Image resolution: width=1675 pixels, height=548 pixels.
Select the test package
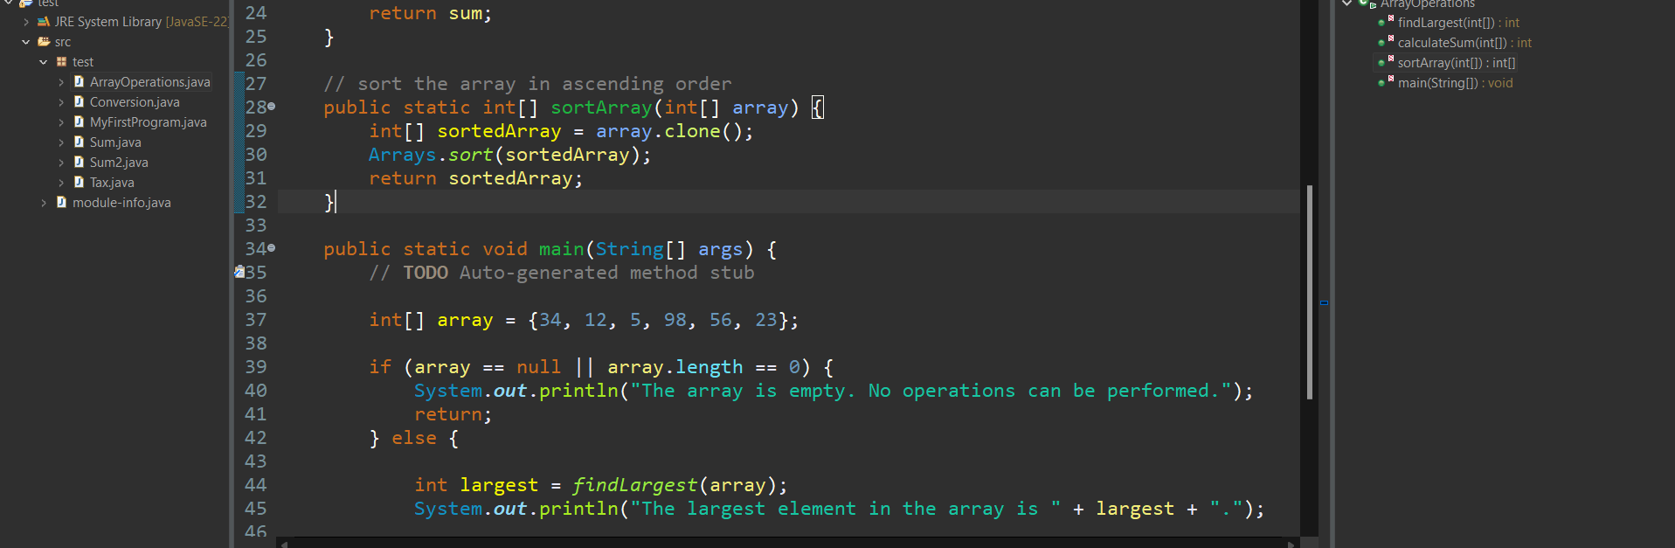click(83, 62)
